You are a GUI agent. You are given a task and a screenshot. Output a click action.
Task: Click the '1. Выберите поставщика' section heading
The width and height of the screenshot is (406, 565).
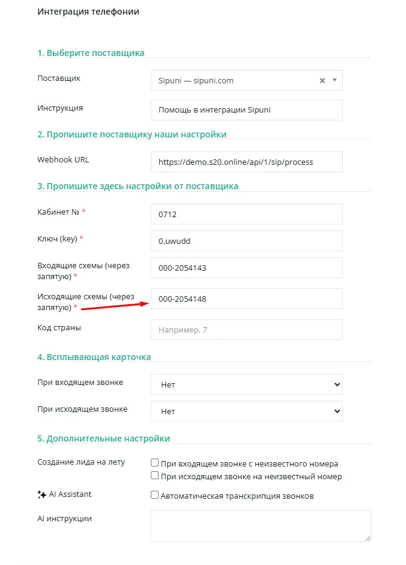91,53
